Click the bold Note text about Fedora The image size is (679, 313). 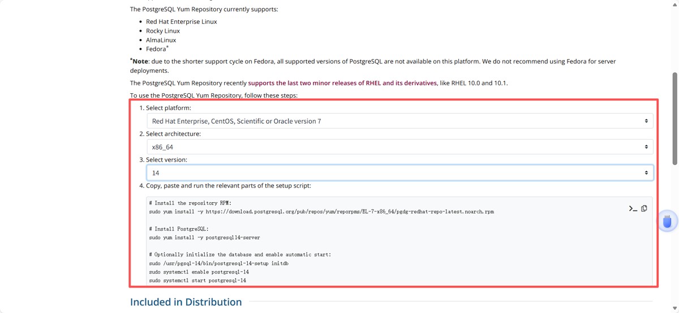click(140, 61)
